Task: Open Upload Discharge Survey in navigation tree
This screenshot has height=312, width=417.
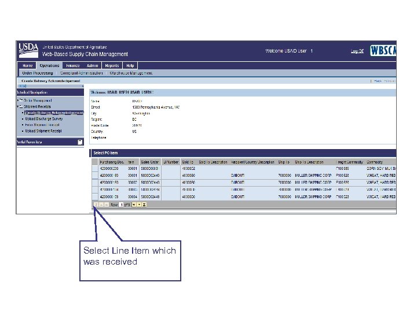Action: point(44,119)
